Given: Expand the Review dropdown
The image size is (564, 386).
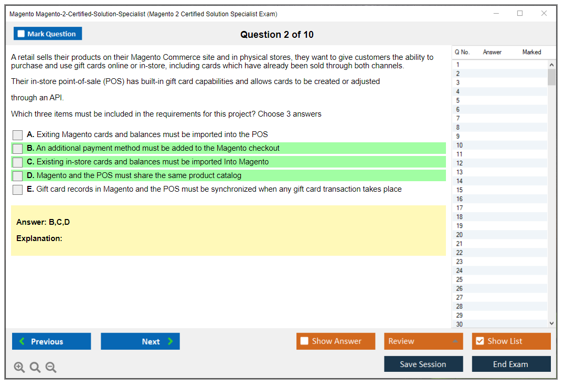Looking at the screenshot, I should (x=455, y=341).
